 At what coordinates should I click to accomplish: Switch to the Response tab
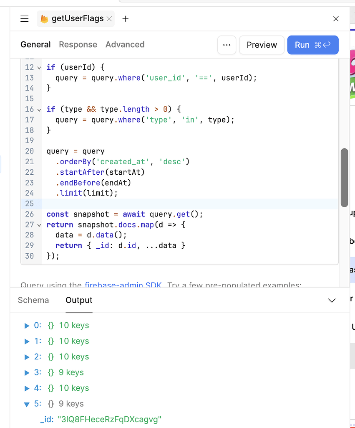78,44
